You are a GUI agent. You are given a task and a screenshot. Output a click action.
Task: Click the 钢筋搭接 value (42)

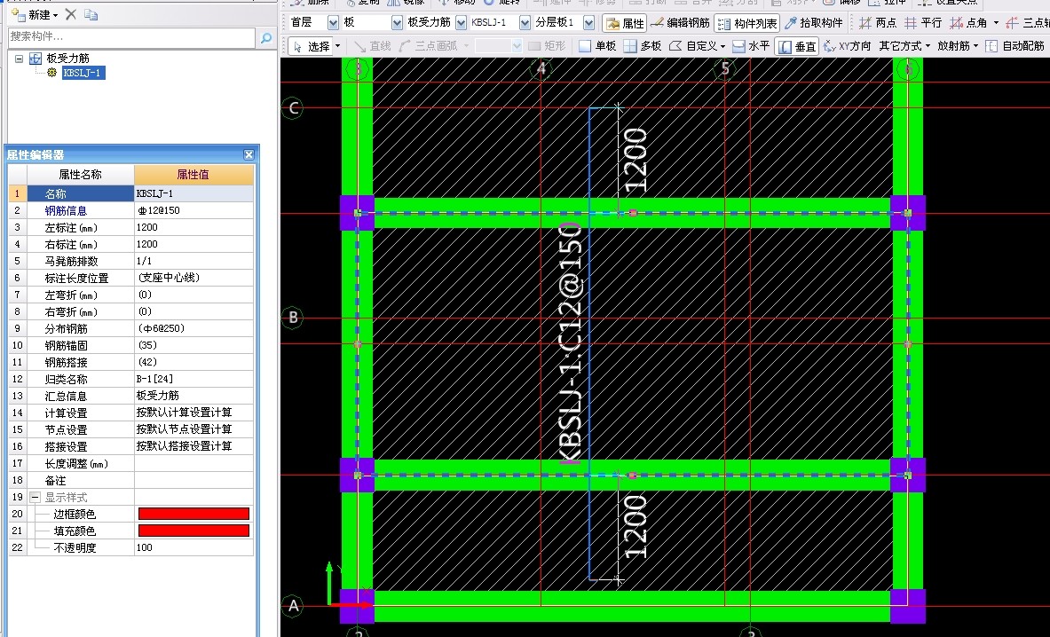(x=194, y=362)
